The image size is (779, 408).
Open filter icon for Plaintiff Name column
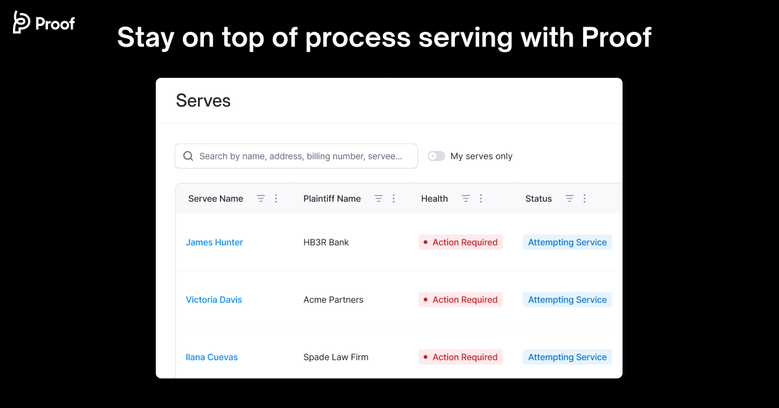point(378,198)
